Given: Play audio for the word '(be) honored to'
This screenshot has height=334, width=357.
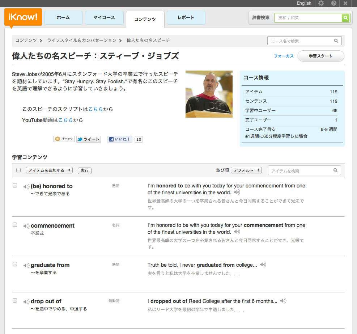Looking at the screenshot, I should click(x=26, y=187).
